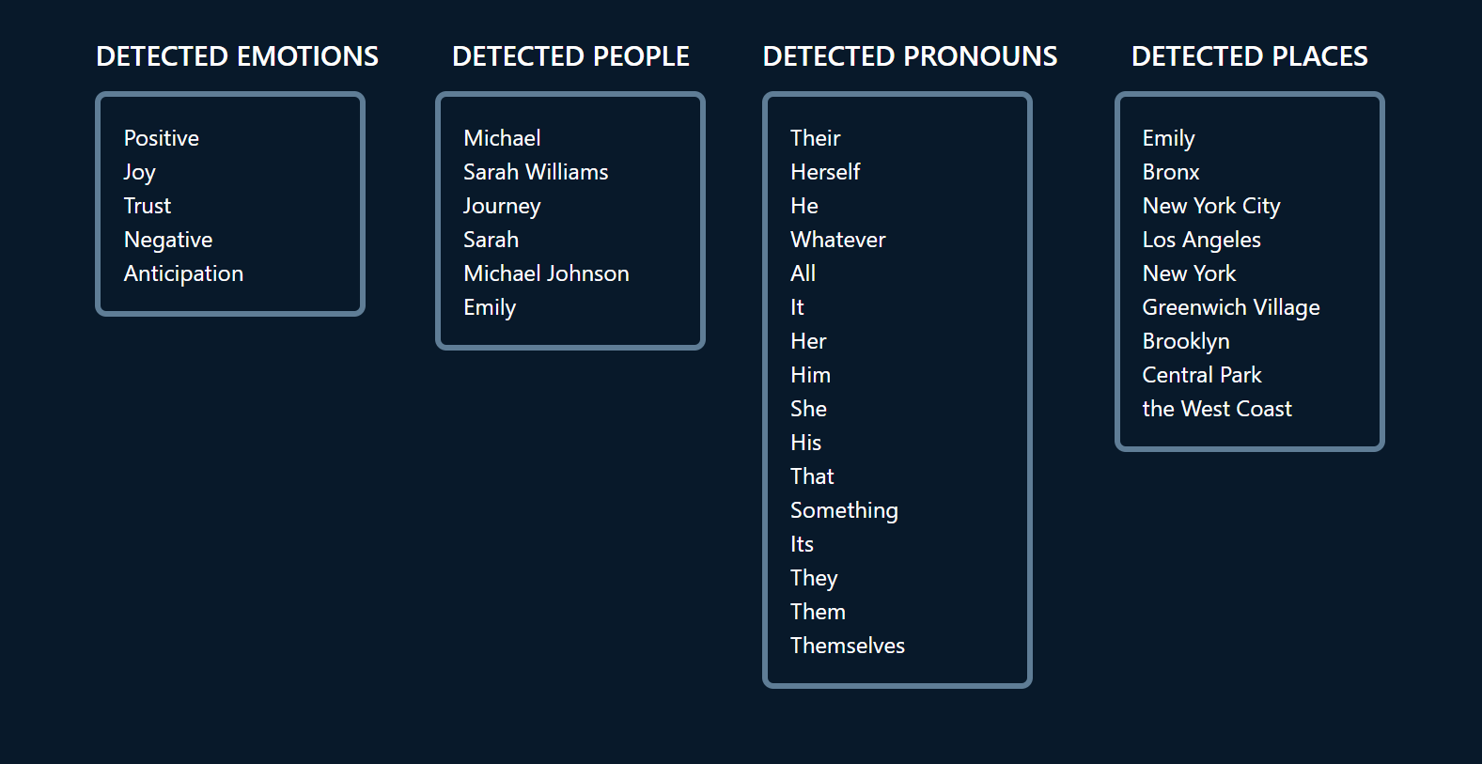Image resolution: width=1482 pixels, height=764 pixels.
Task: Click Anticipation in the emotions list
Action: 184,273
